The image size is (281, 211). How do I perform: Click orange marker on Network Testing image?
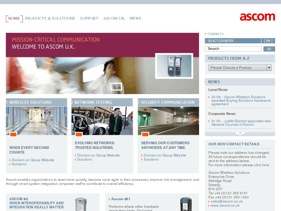79,134
